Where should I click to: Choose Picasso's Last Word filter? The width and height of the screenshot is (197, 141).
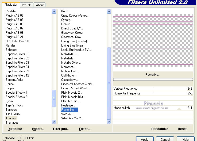pos(75,88)
